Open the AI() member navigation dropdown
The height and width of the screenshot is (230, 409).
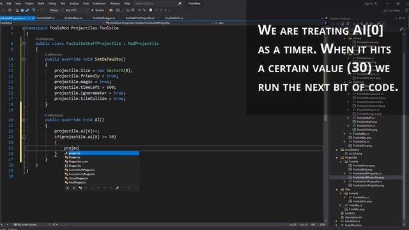(268, 23)
